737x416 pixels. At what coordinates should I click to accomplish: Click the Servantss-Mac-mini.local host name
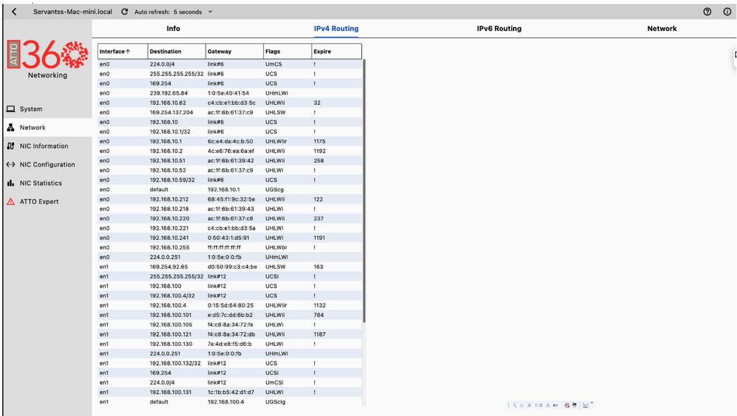[x=73, y=12]
